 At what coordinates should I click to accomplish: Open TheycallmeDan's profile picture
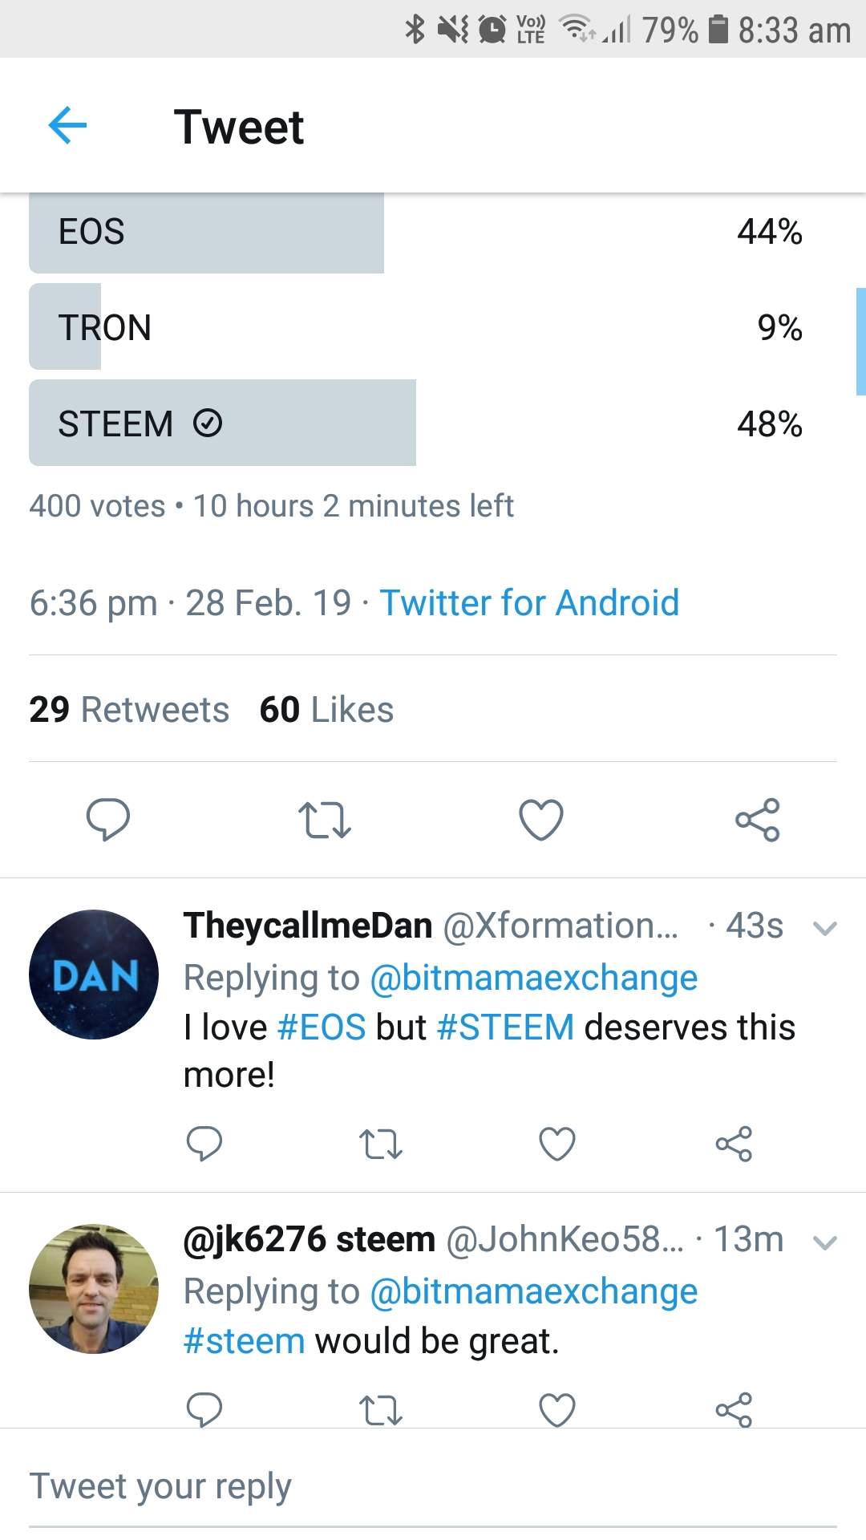pos(94,974)
